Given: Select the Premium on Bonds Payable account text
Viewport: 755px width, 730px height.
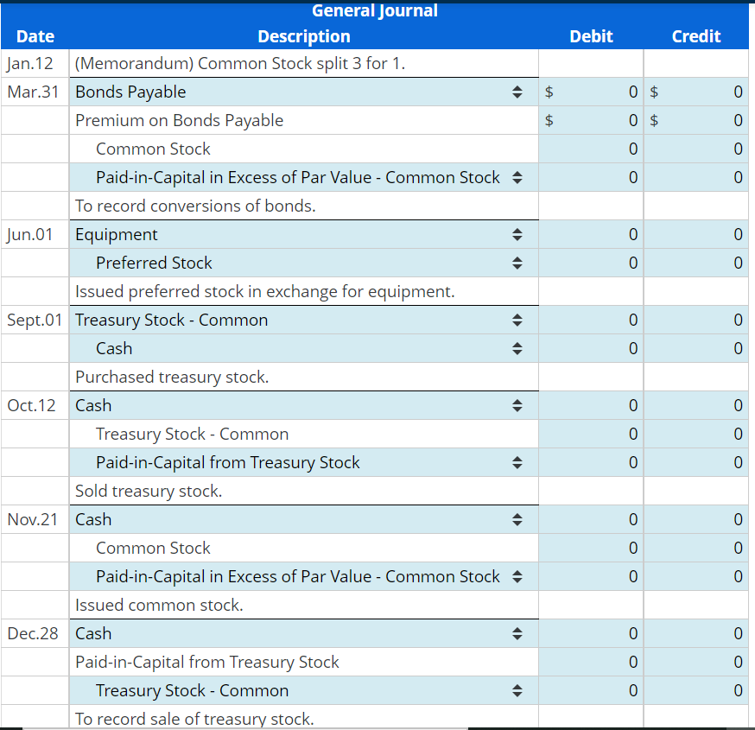Looking at the screenshot, I should (x=179, y=120).
